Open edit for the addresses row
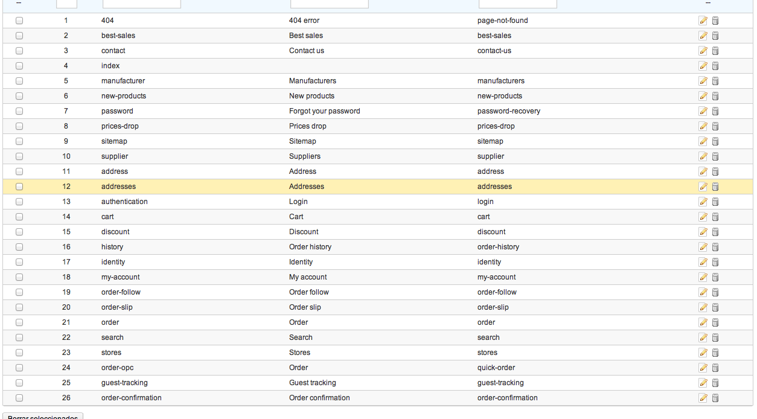Screen dimensions: 757x419 pos(703,187)
